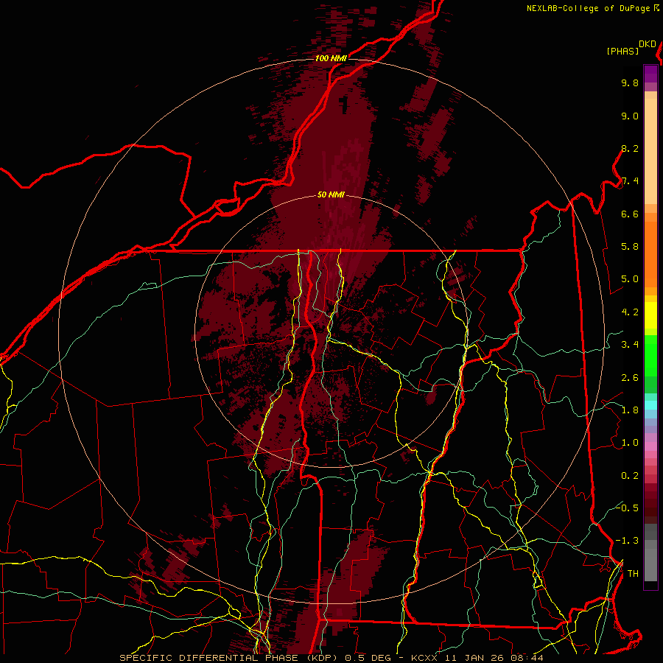This screenshot has height=663, width=663.
Task: Click the 8.2 colorbar value
Action: point(630,148)
